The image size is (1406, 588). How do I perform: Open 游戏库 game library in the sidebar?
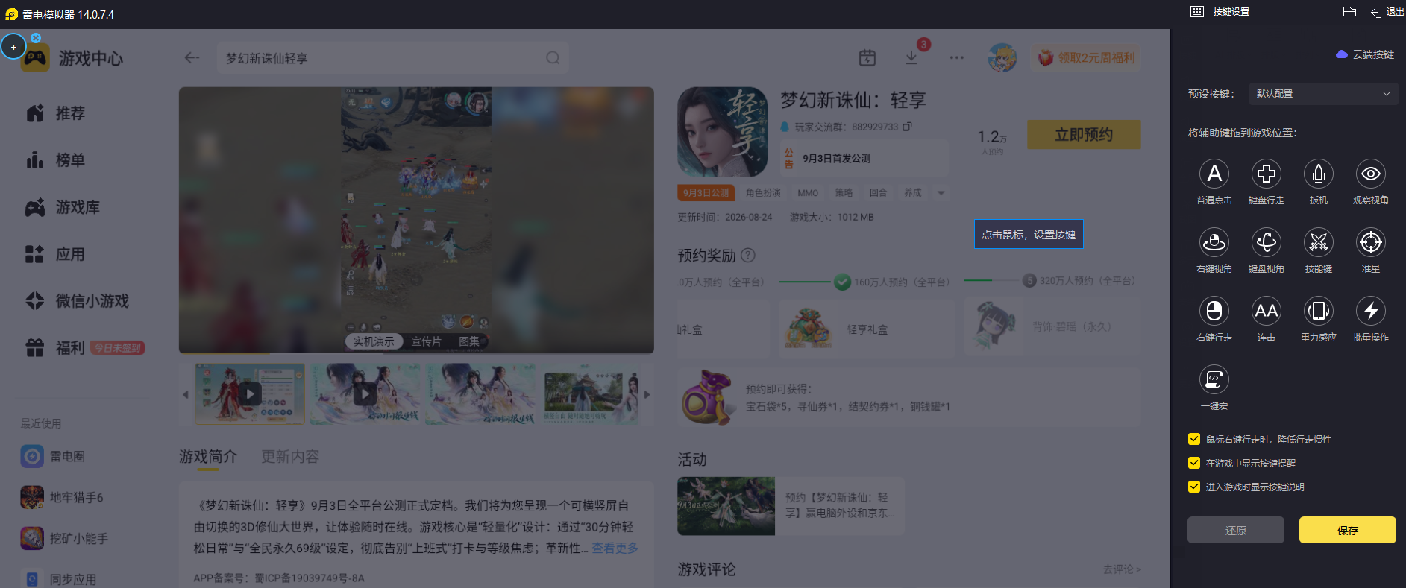[x=63, y=207]
